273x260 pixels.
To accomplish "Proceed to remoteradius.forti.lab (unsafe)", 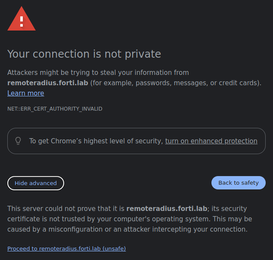I will coord(66,248).
